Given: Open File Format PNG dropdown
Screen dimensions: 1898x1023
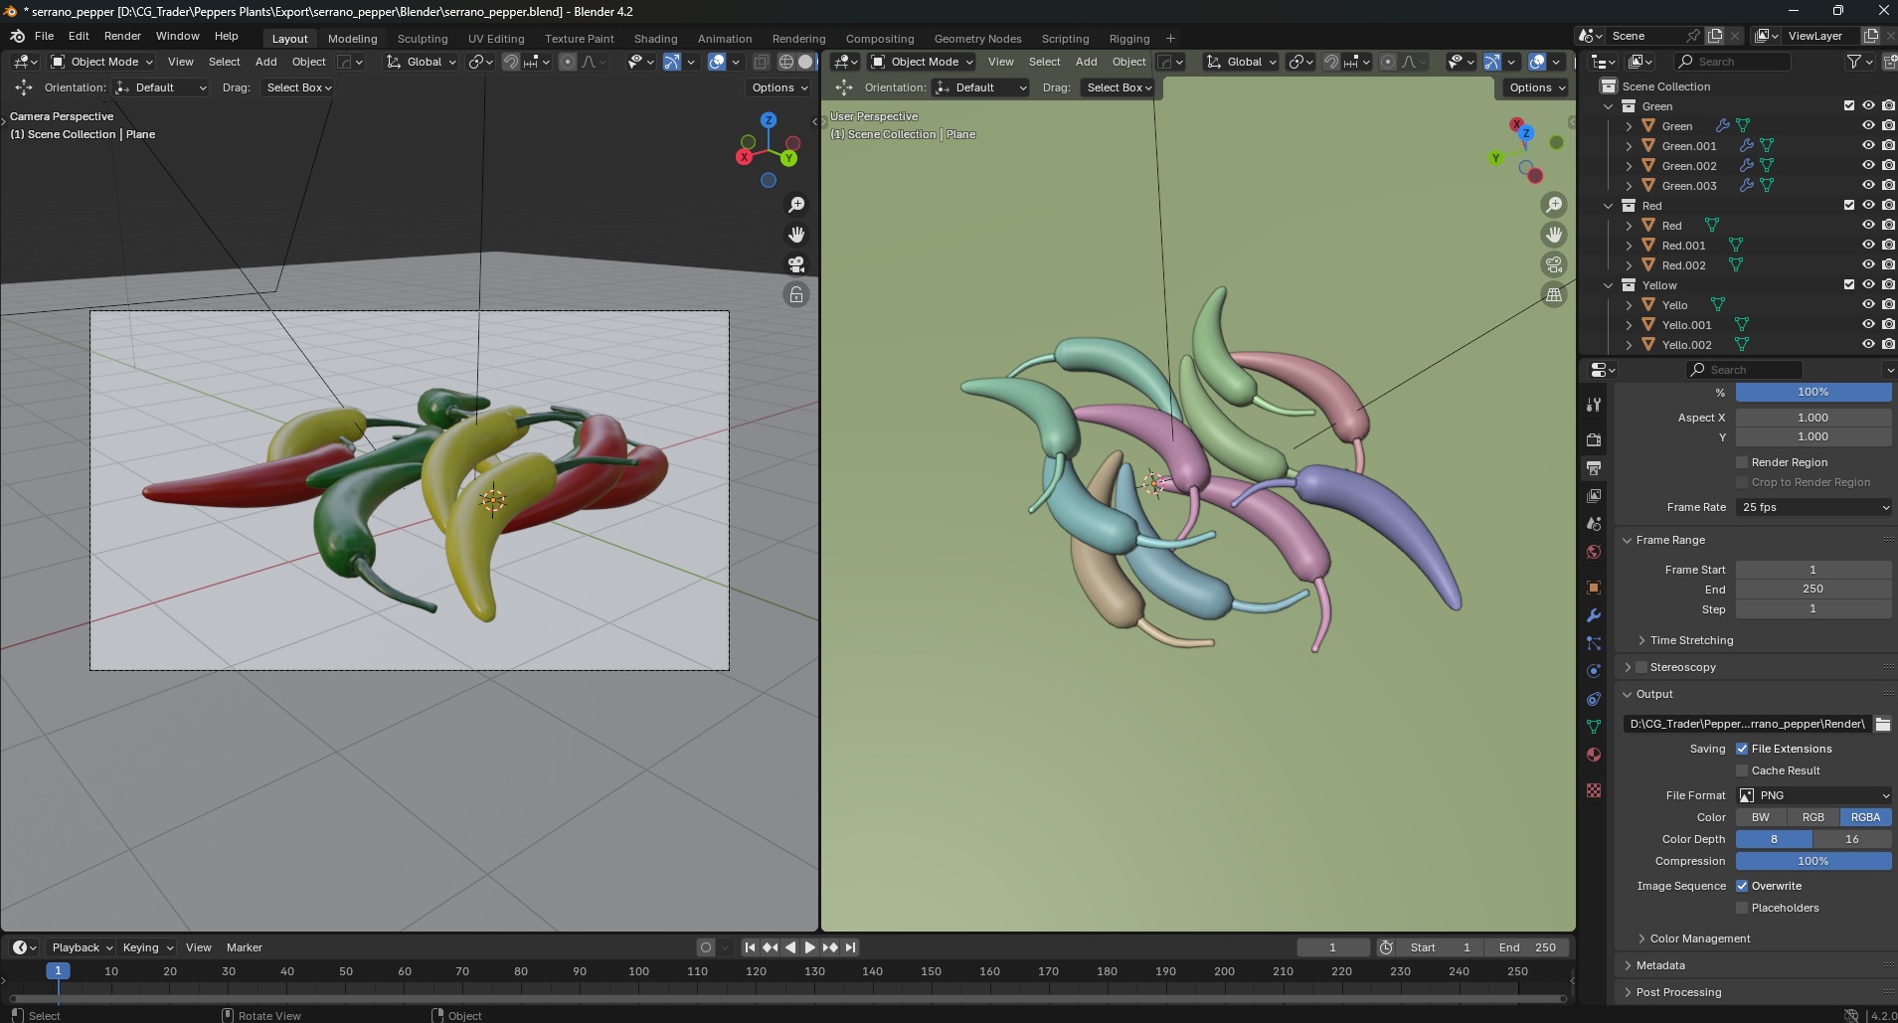Looking at the screenshot, I should [1813, 795].
